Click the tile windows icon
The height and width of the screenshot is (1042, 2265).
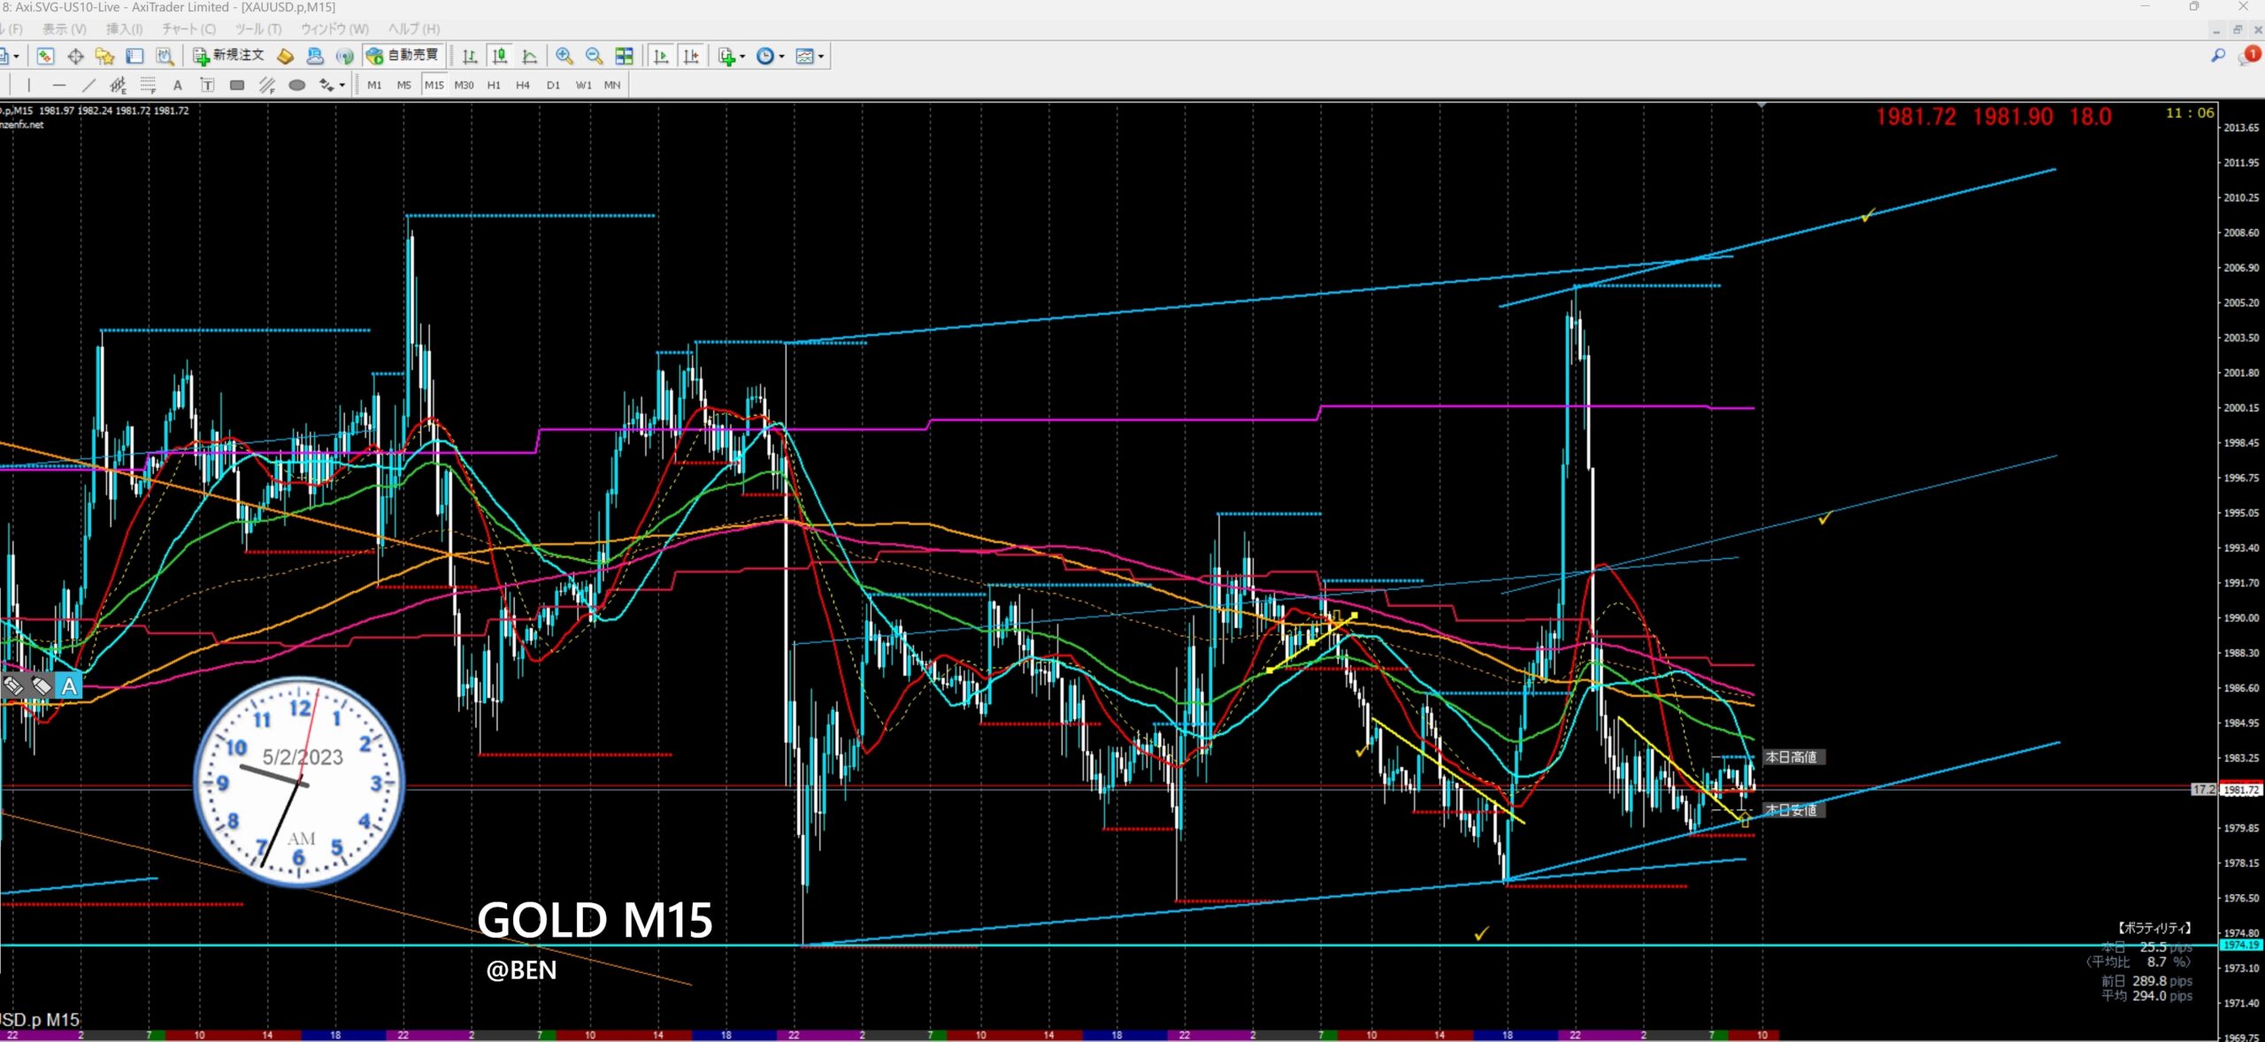(x=624, y=57)
